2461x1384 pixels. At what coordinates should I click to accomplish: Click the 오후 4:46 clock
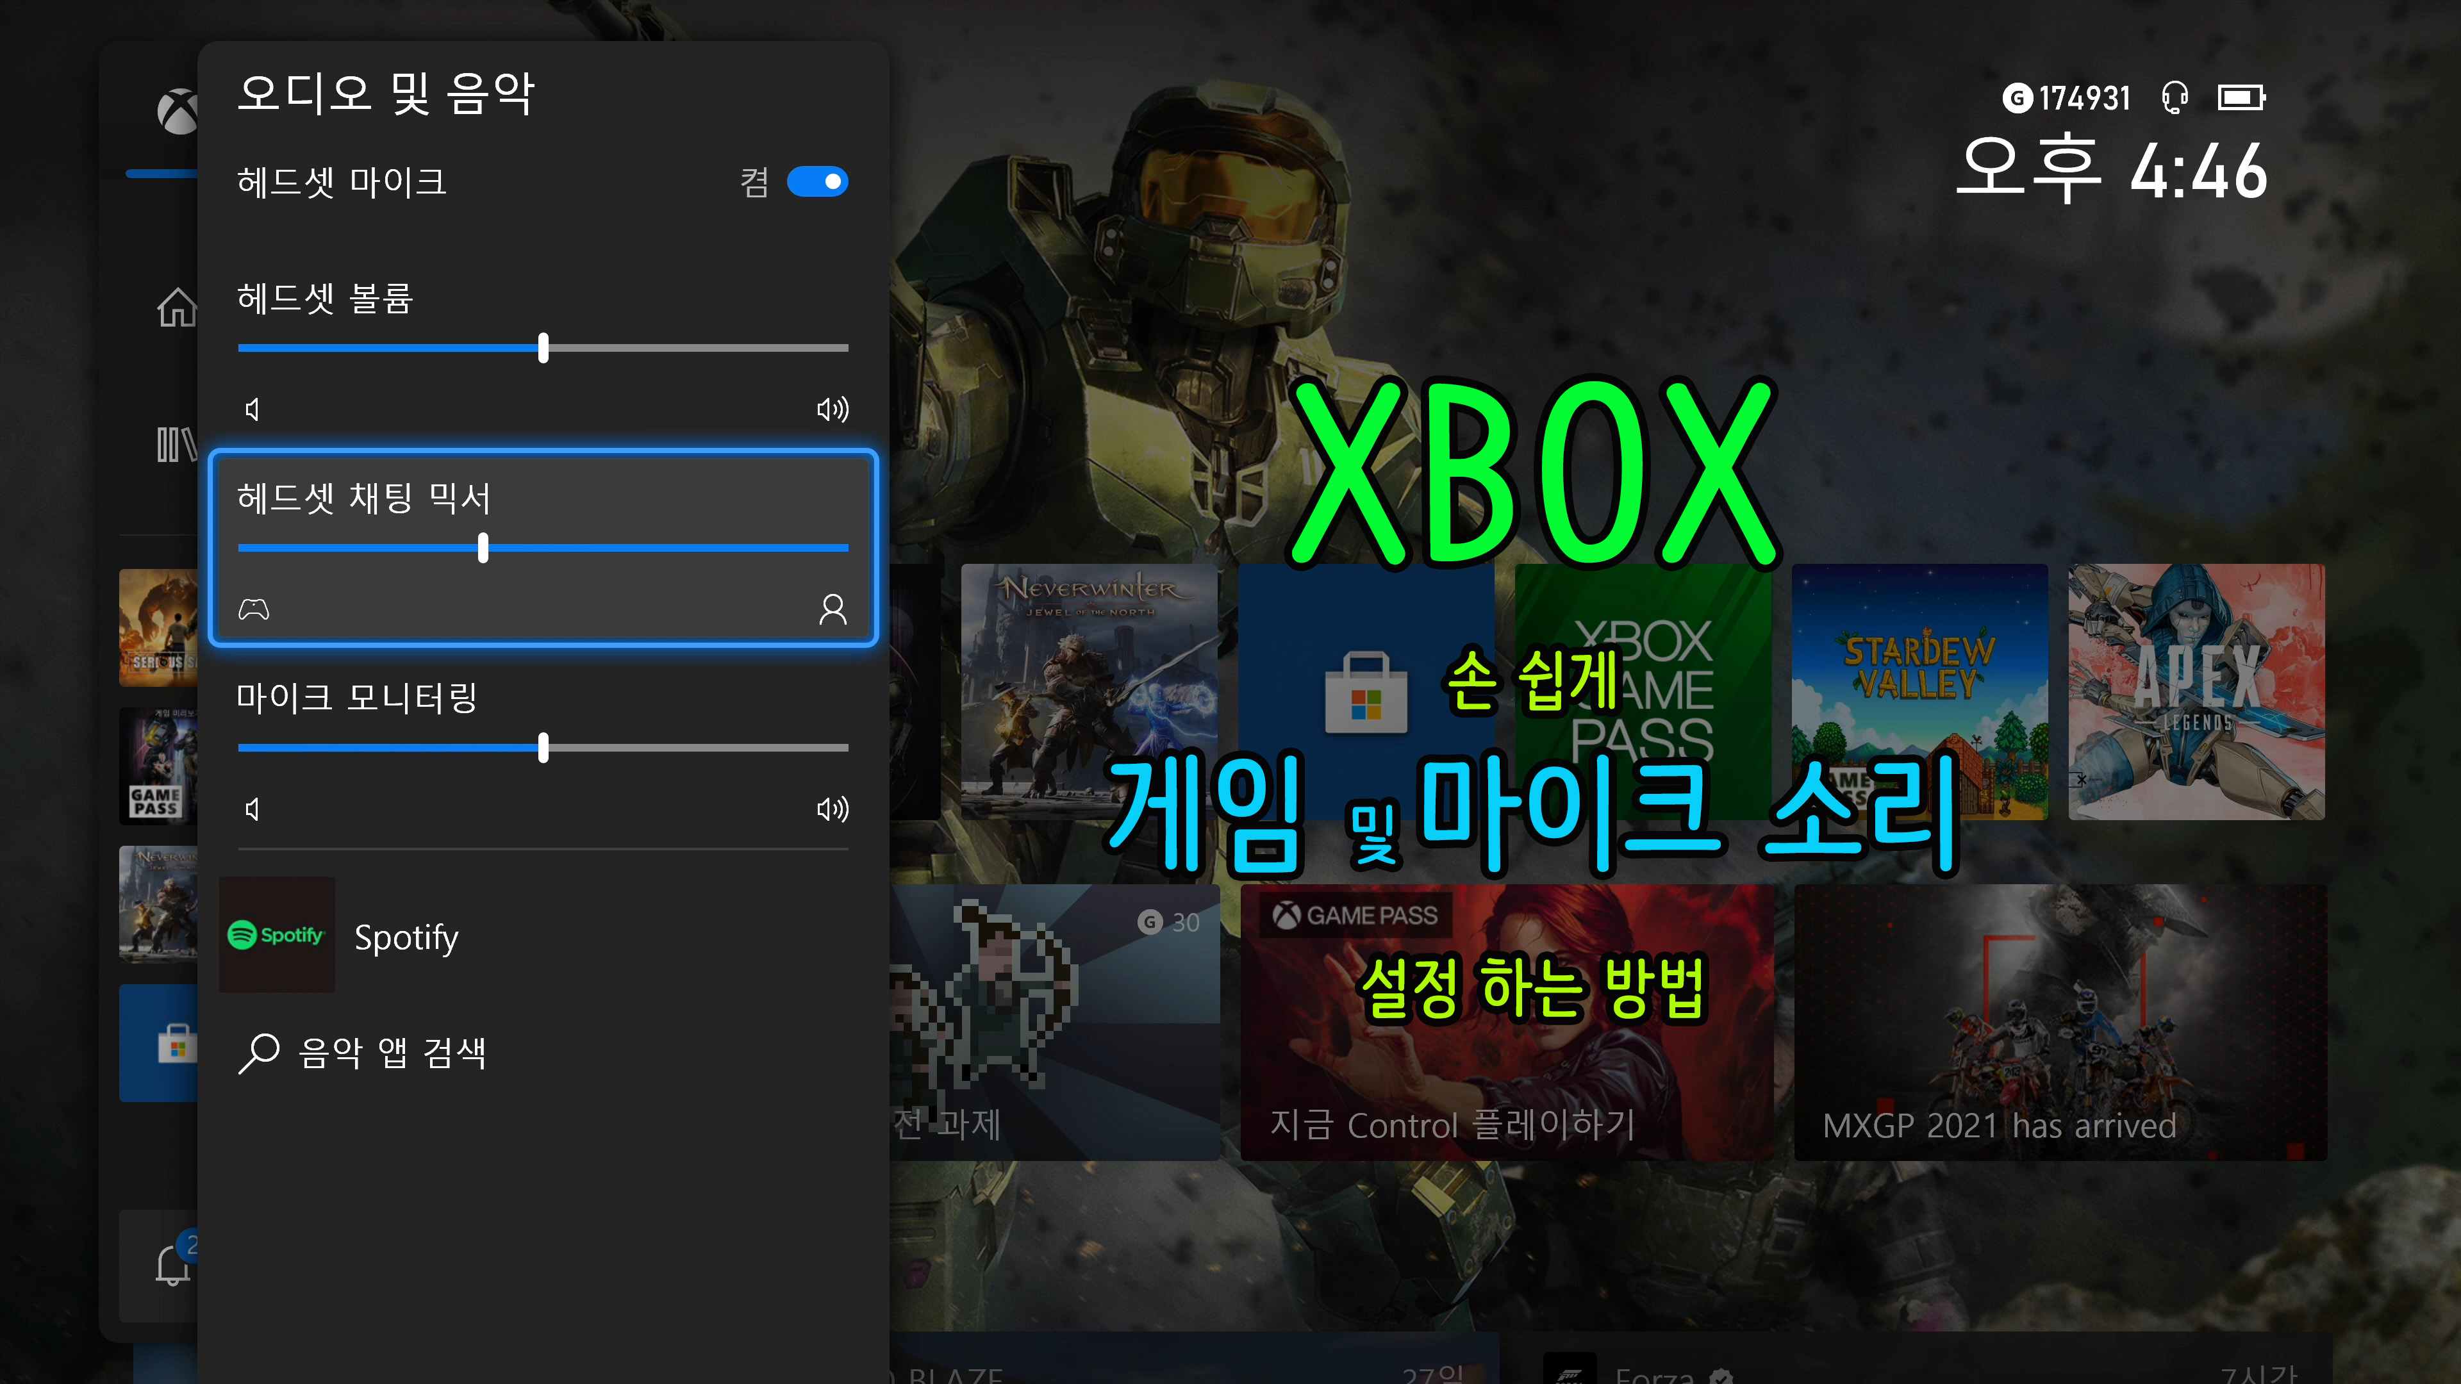pos(2111,170)
